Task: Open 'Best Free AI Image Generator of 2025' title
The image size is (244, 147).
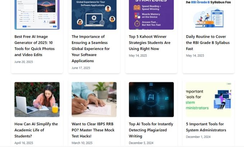Action: pos(34,46)
